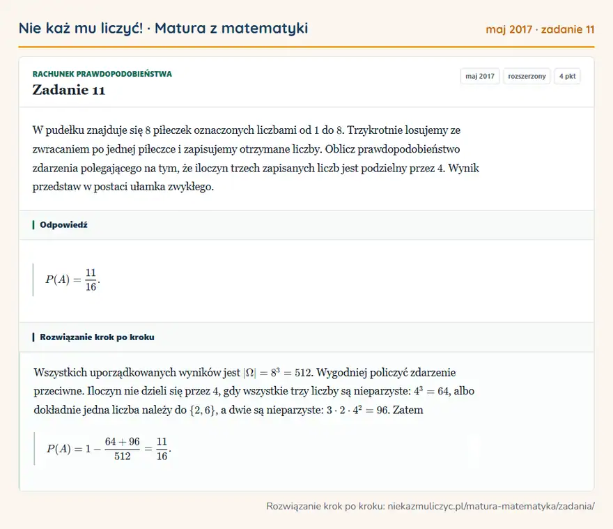Click the '4 pkt' tag badge
Screen dimensions: 613x529
[x=567, y=76]
